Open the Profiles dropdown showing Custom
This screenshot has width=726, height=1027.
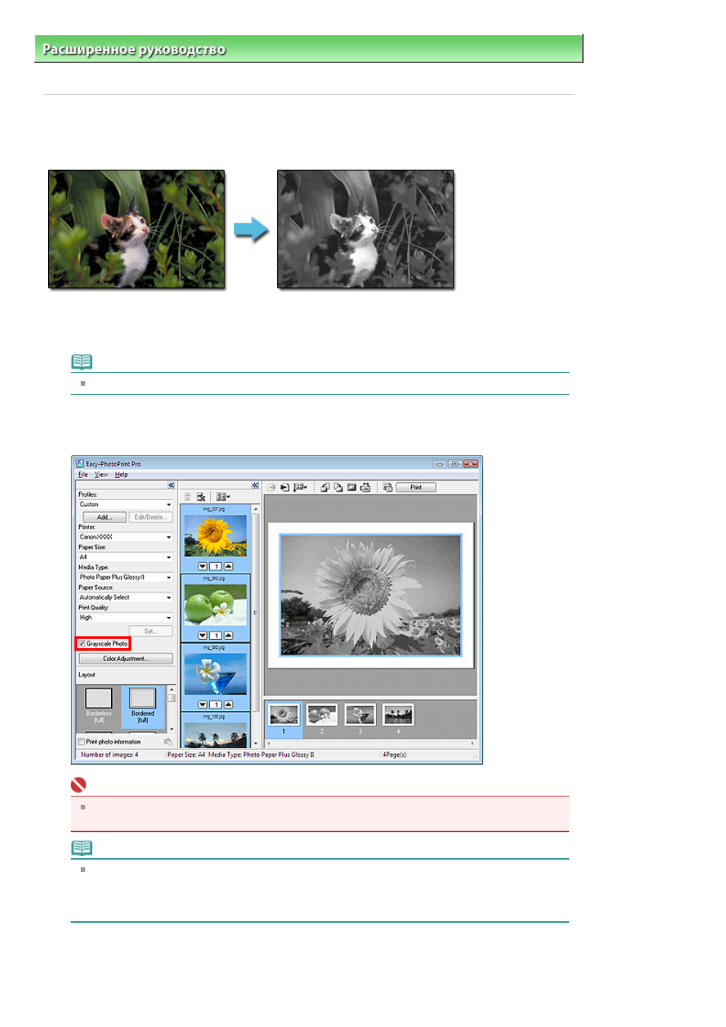(x=126, y=504)
